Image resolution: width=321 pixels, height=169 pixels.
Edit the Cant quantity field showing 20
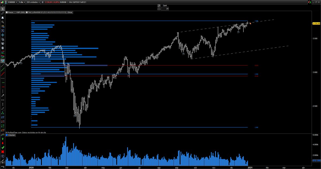(x=165, y=9)
